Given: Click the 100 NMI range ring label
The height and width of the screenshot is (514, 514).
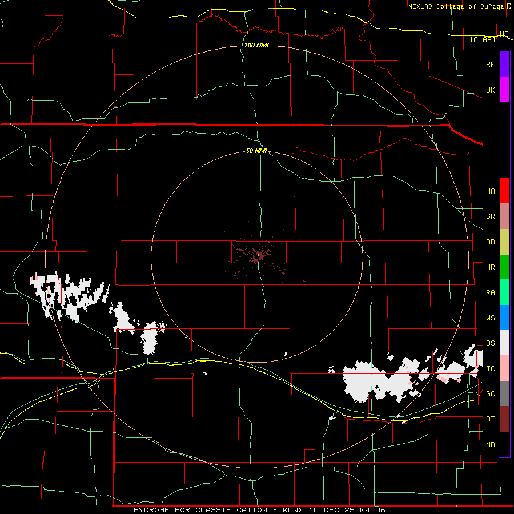Looking at the screenshot, I should click(256, 45).
